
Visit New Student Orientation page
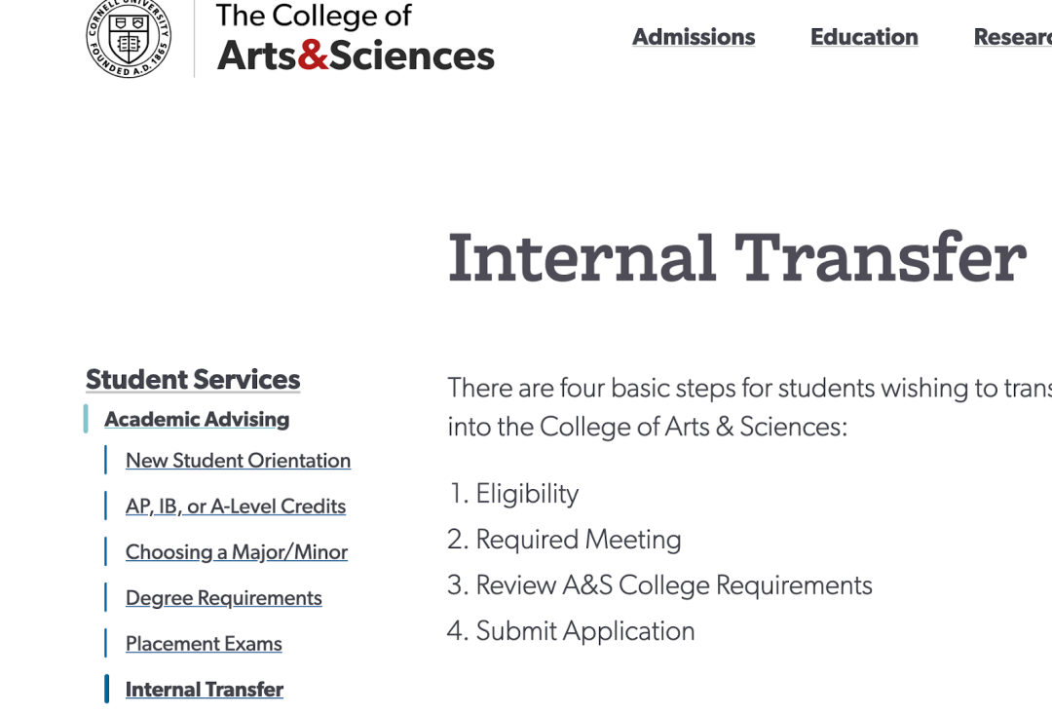click(x=238, y=461)
